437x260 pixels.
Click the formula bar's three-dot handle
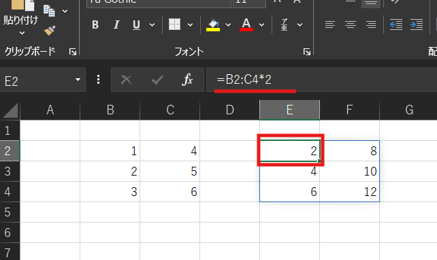click(98, 80)
